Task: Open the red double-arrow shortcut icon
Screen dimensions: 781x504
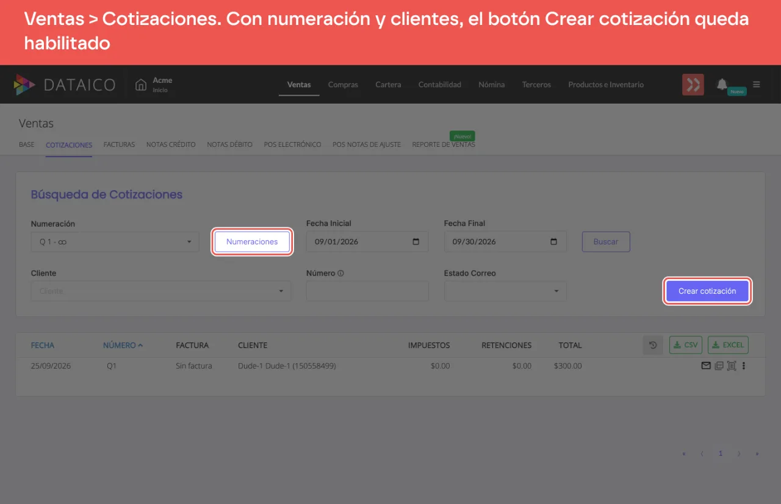Action: point(693,84)
